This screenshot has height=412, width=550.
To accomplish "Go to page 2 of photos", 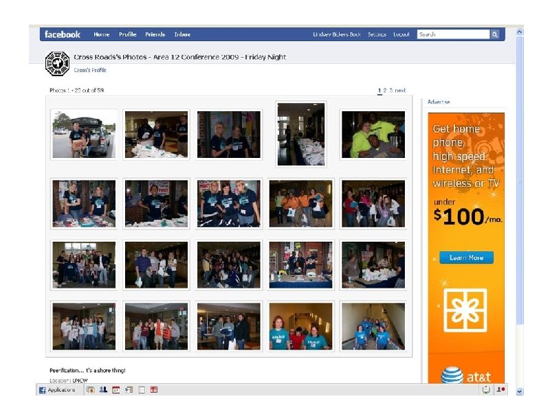I will (x=385, y=91).
